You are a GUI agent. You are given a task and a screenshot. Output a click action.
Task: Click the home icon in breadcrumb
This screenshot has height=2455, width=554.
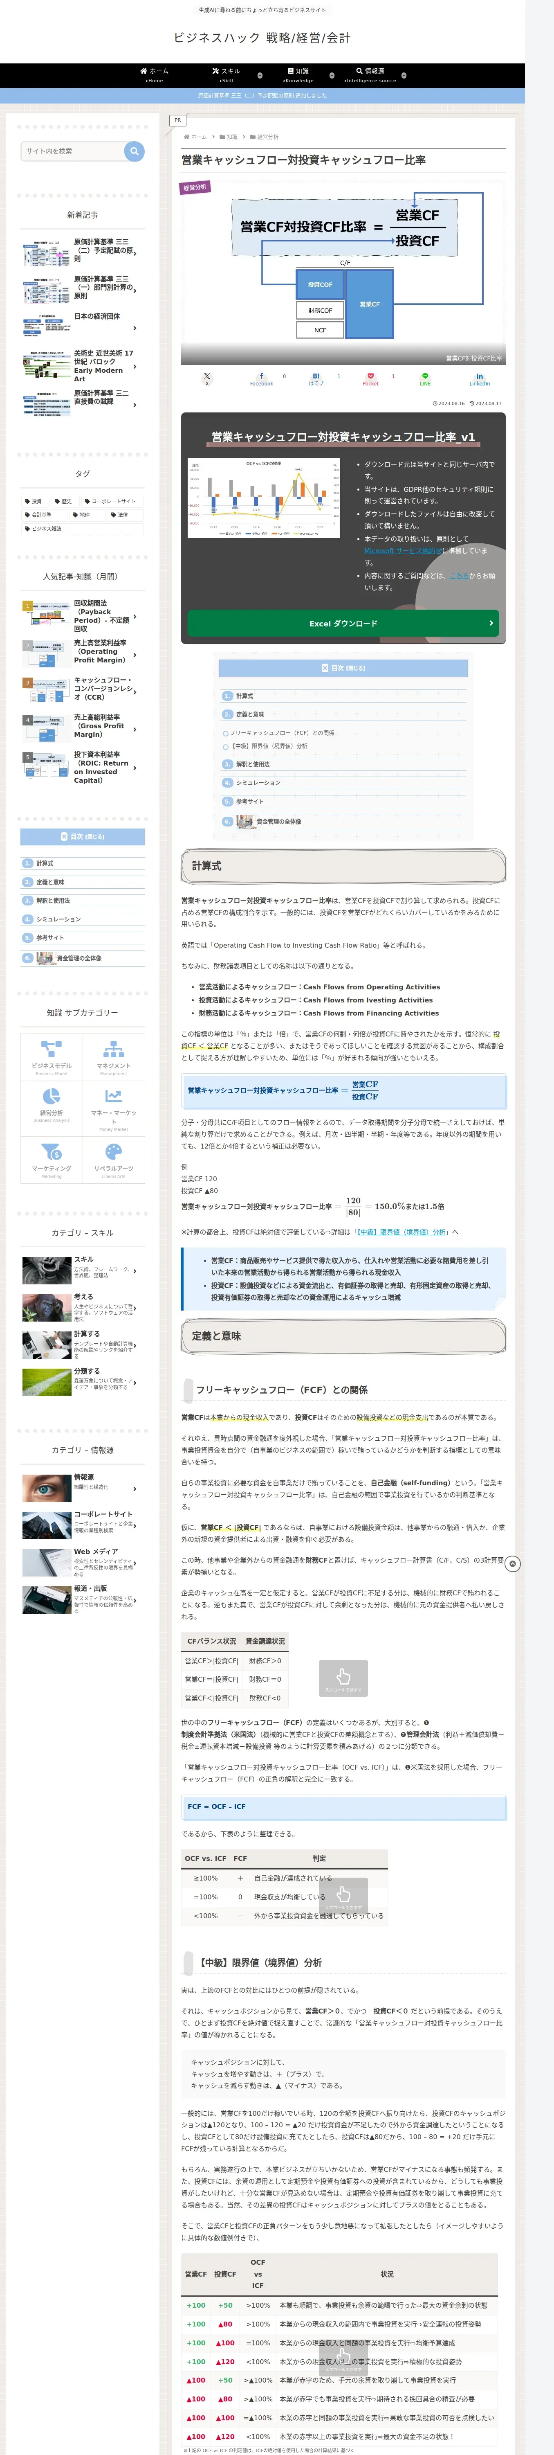pos(186,137)
